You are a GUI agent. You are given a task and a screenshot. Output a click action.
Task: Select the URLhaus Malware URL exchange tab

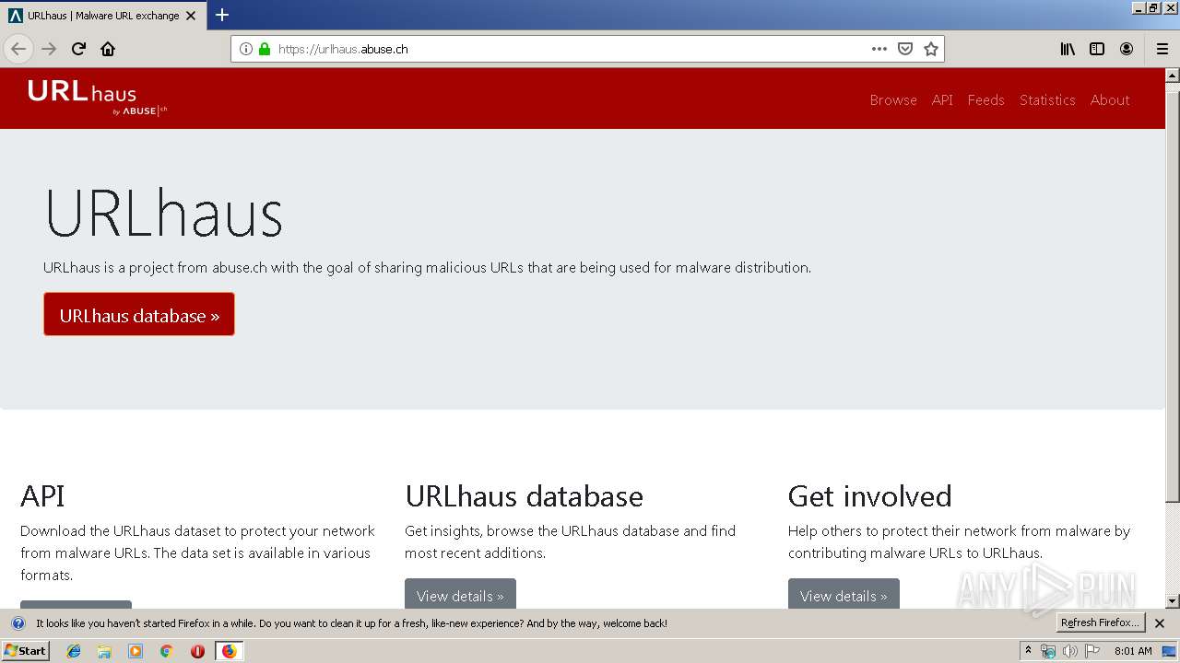click(x=101, y=15)
